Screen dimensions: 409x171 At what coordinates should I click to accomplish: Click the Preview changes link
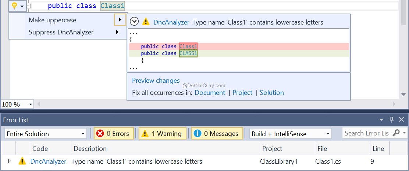click(156, 81)
